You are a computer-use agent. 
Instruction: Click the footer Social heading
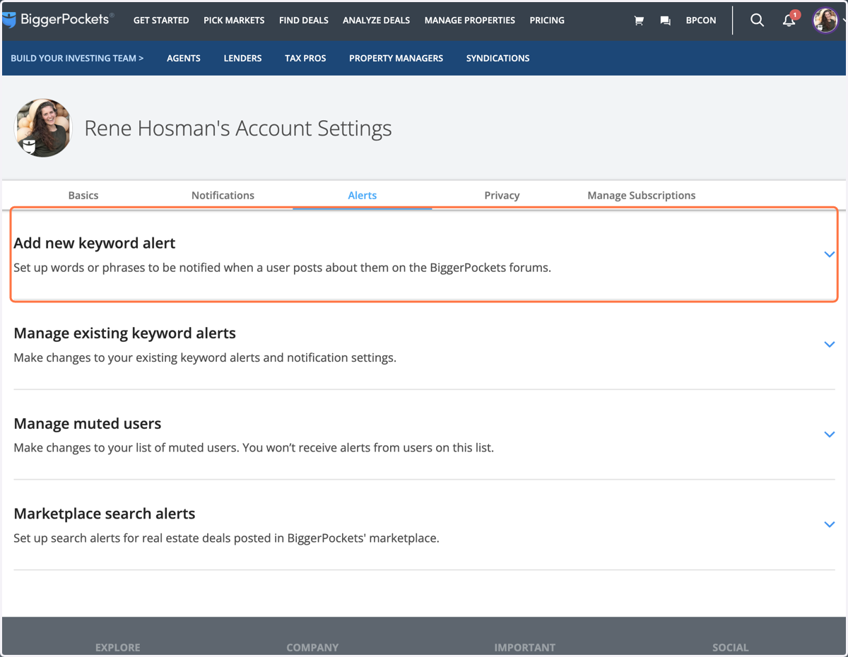click(730, 647)
